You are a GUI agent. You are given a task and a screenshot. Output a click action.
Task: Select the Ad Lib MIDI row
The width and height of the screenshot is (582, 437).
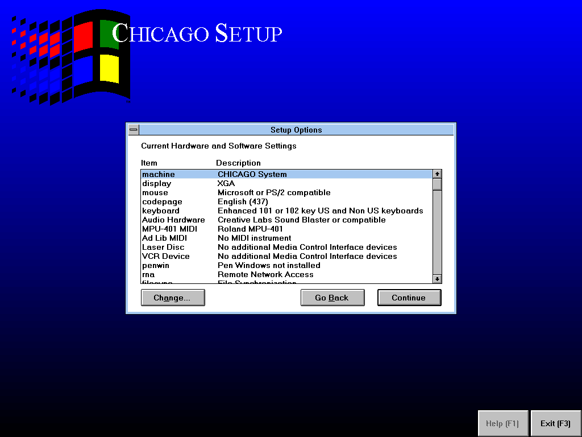point(286,238)
